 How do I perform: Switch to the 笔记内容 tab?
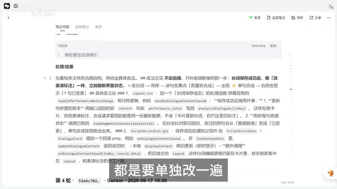(x=62, y=27)
